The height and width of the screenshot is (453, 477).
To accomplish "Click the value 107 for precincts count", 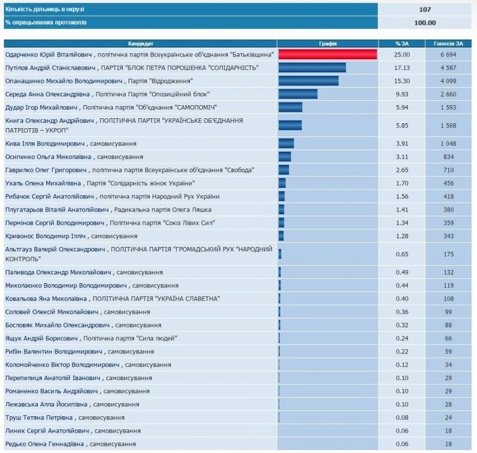I will coord(425,9).
